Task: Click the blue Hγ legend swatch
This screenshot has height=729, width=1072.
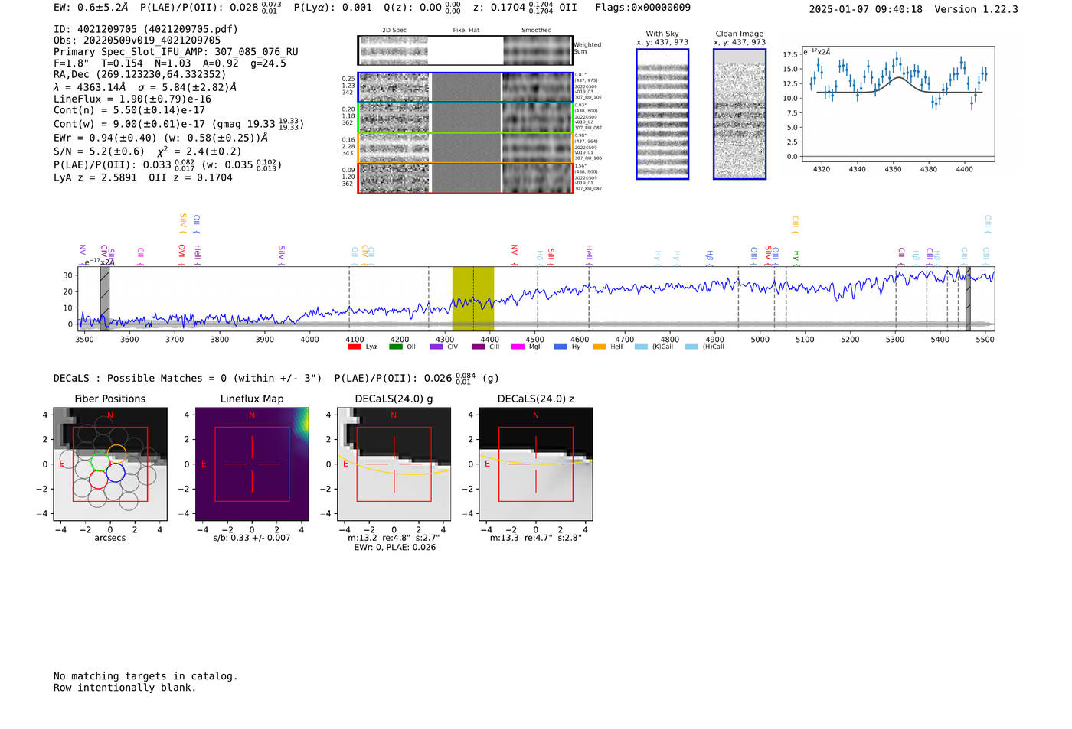Action: tap(561, 347)
